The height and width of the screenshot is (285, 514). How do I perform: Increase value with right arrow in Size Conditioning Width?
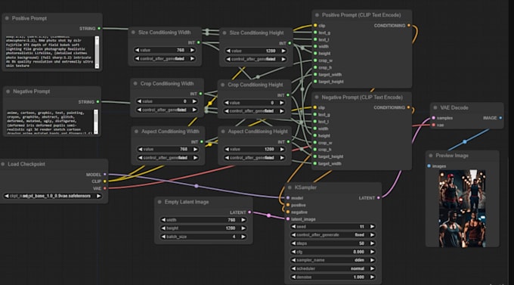192,50
